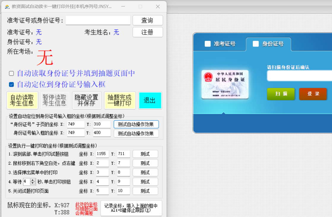The image size is (332, 217).
Task: Click 抽题完成一键打印 button
Action: coord(120,100)
